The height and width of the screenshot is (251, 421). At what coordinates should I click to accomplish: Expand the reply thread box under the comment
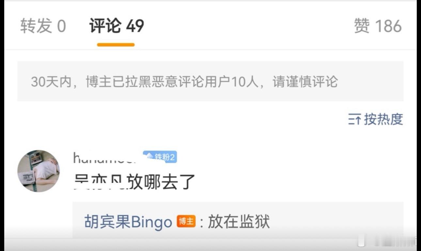(238, 220)
